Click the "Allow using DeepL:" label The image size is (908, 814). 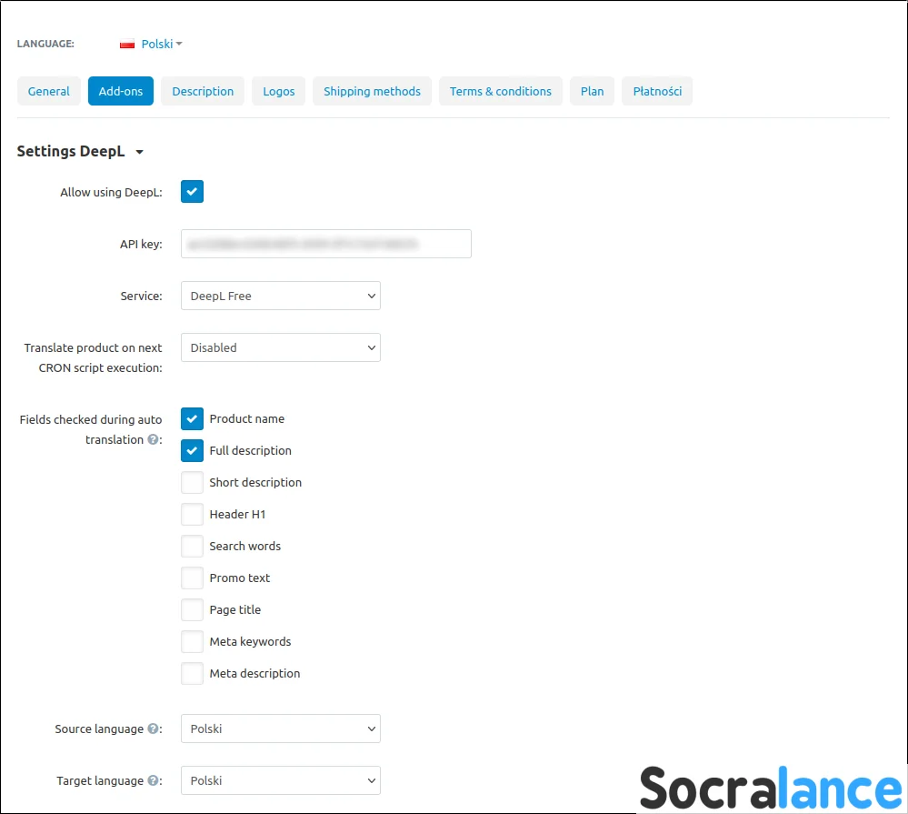point(111,192)
